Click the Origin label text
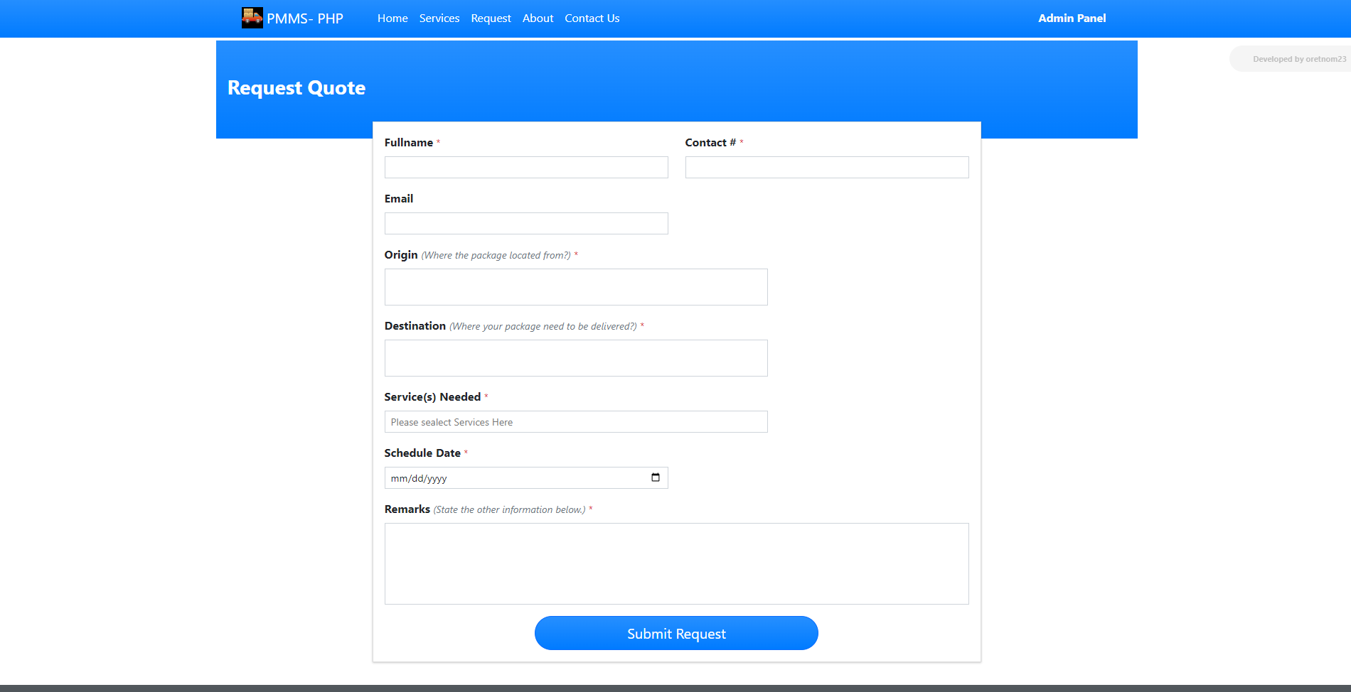The width and height of the screenshot is (1351, 692). 401,255
